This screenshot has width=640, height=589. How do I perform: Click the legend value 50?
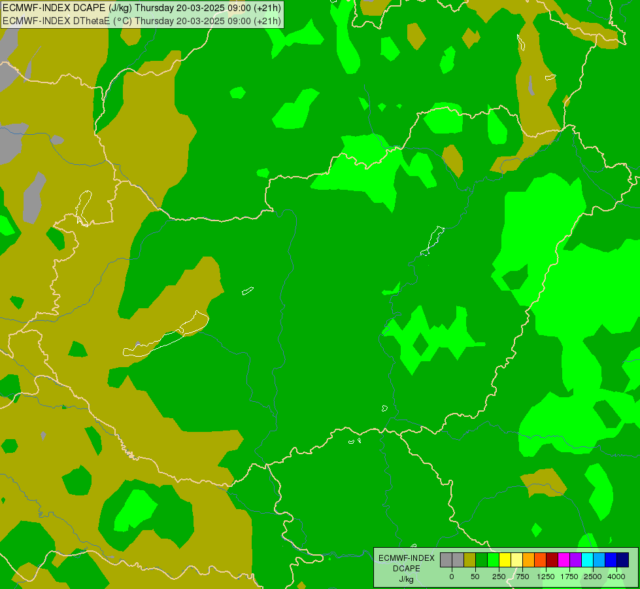[x=475, y=577]
